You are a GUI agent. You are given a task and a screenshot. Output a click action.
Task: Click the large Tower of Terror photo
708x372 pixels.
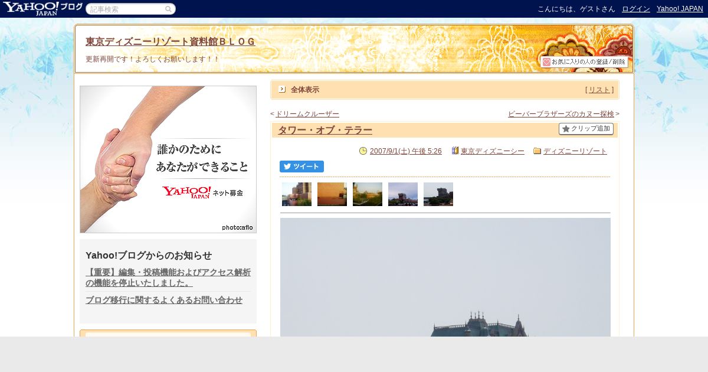(x=445, y=278)
